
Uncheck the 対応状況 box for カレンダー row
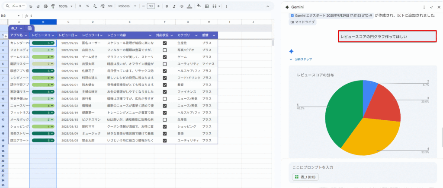[164, 43]
